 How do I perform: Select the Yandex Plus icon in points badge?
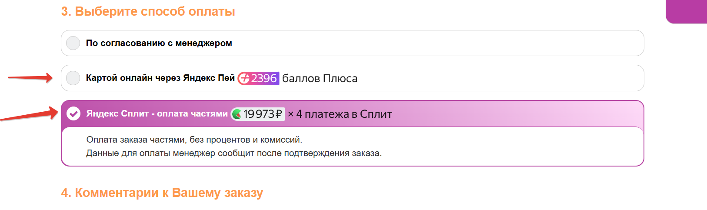244,78
